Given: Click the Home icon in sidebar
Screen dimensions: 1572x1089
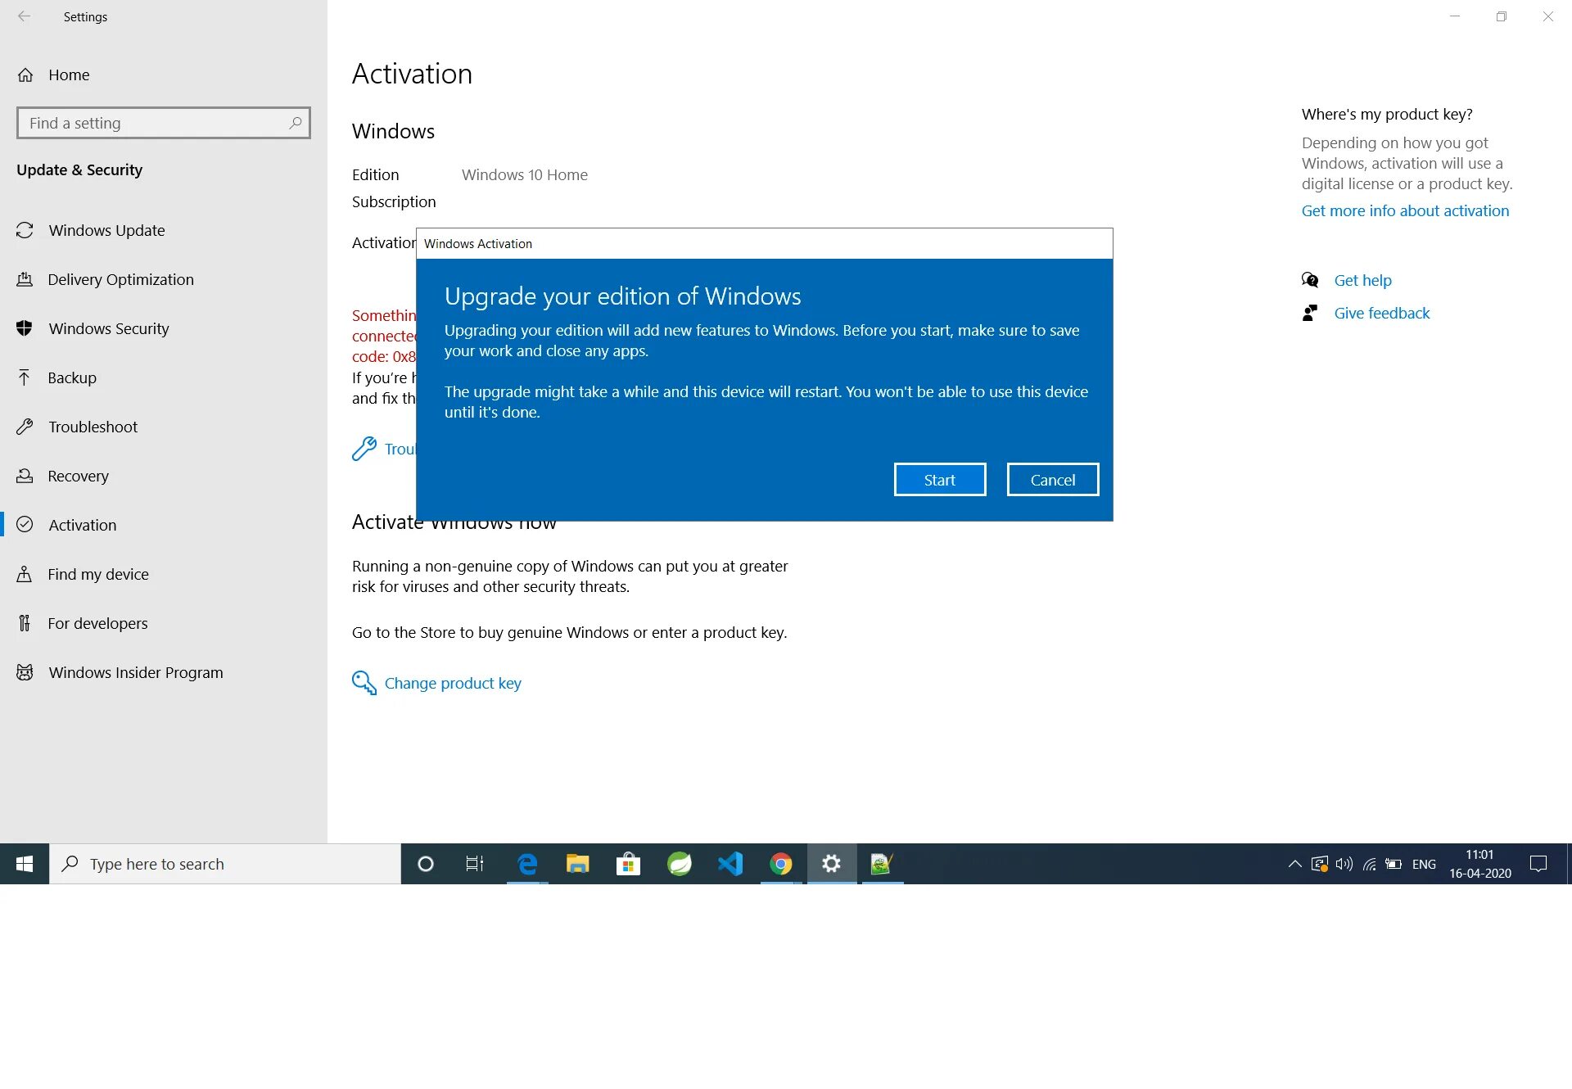Looking at the screenshot, I should point(25,75).
